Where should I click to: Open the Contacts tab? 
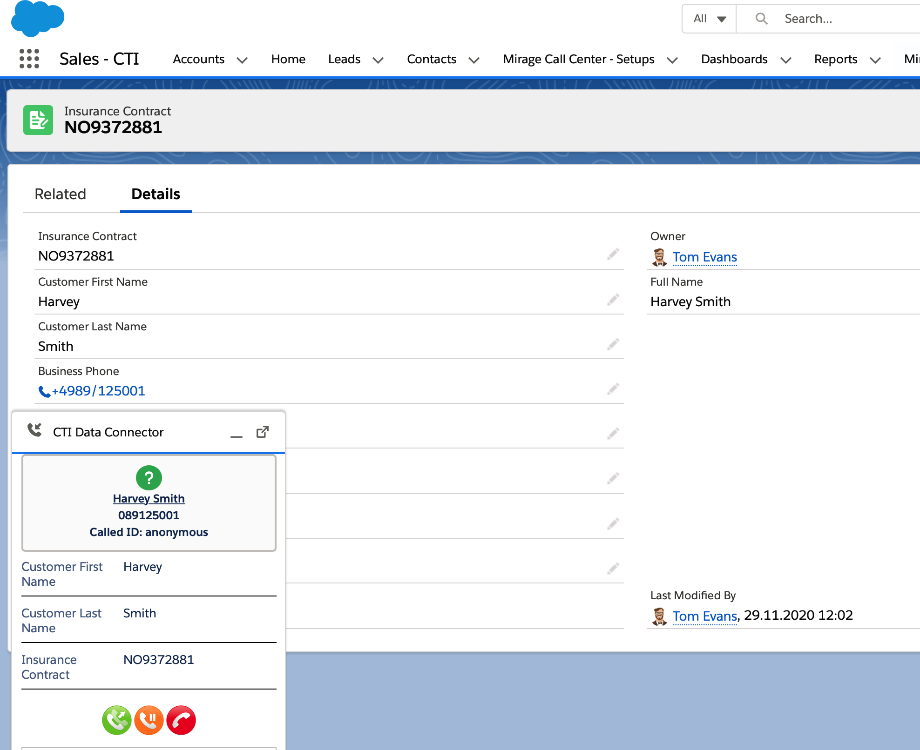click(x=432, y=59)
